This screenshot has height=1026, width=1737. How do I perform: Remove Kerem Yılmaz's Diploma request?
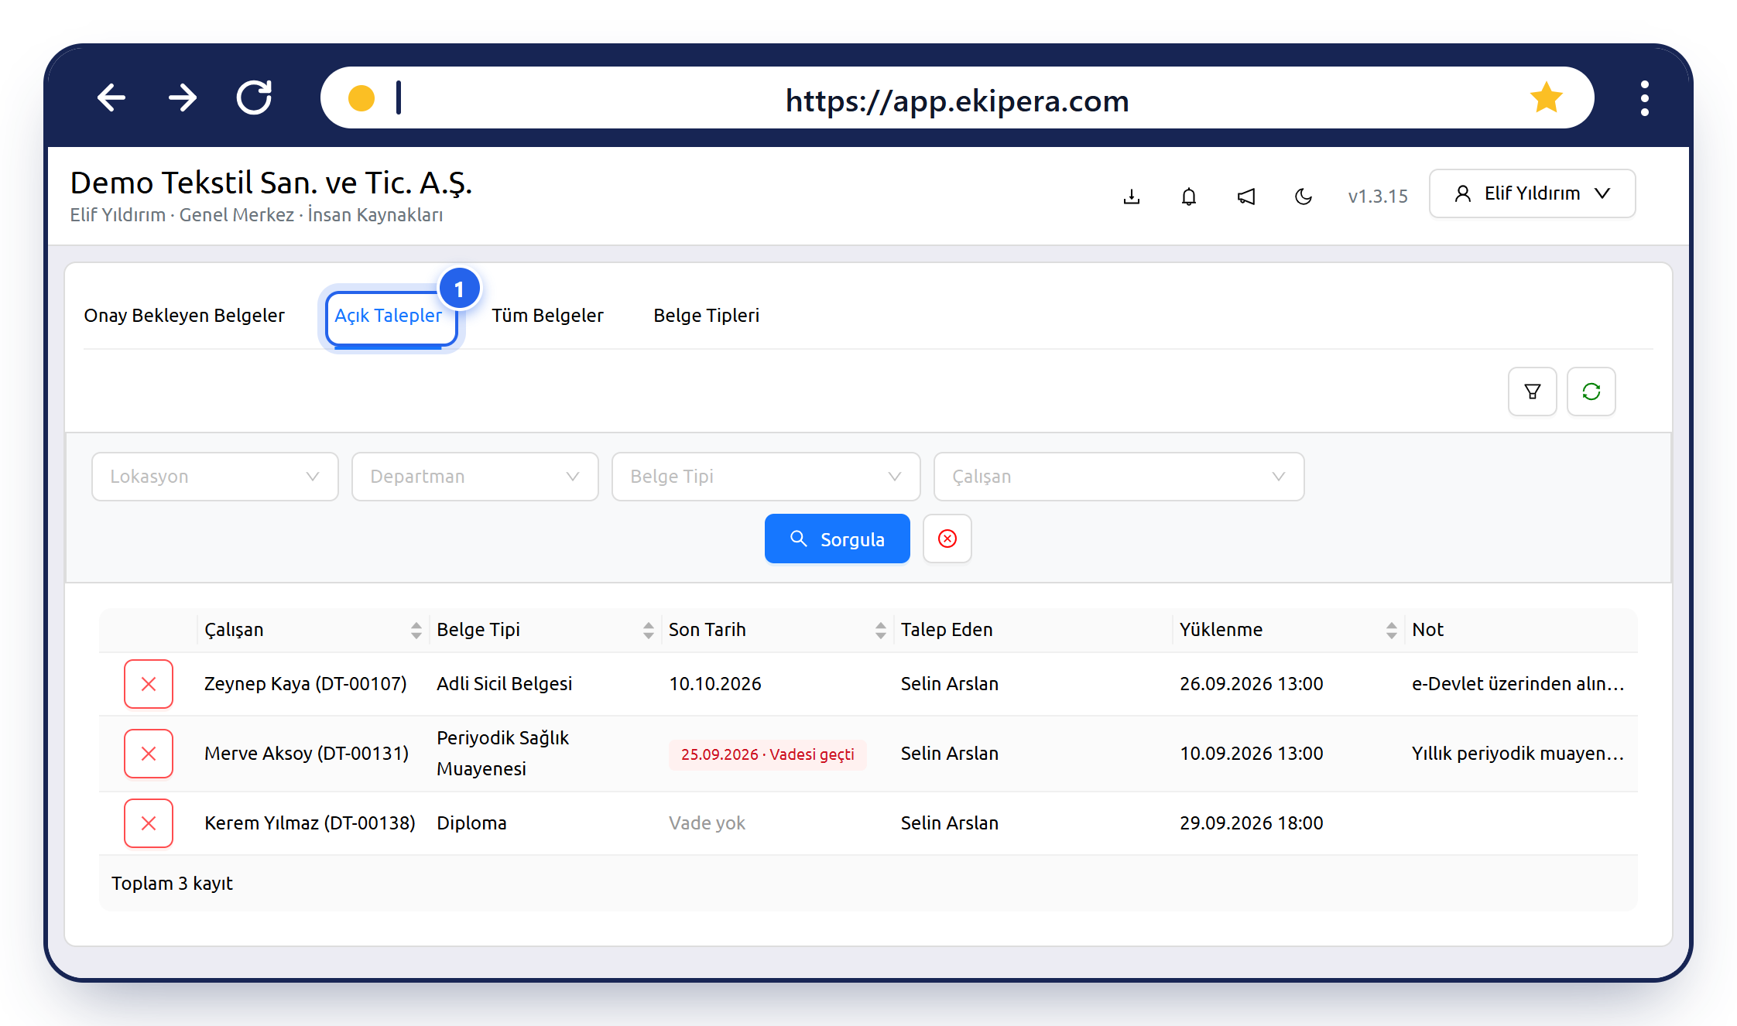pos(149,823)
